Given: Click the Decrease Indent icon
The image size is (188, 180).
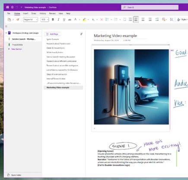Looking at the screenshot, I should pyautogui.click(x=124, y=20).
